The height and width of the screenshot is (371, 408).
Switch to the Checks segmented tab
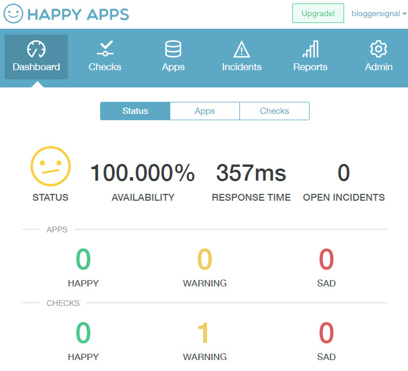point(274,111)
